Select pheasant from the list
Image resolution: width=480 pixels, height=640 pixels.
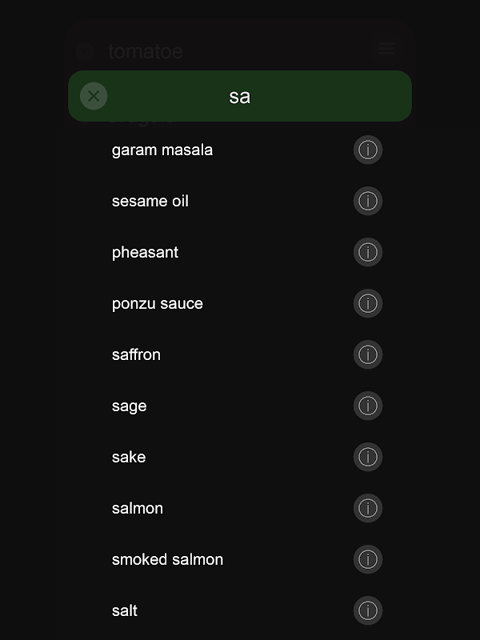pyautogui.click(x=145, y=252)
